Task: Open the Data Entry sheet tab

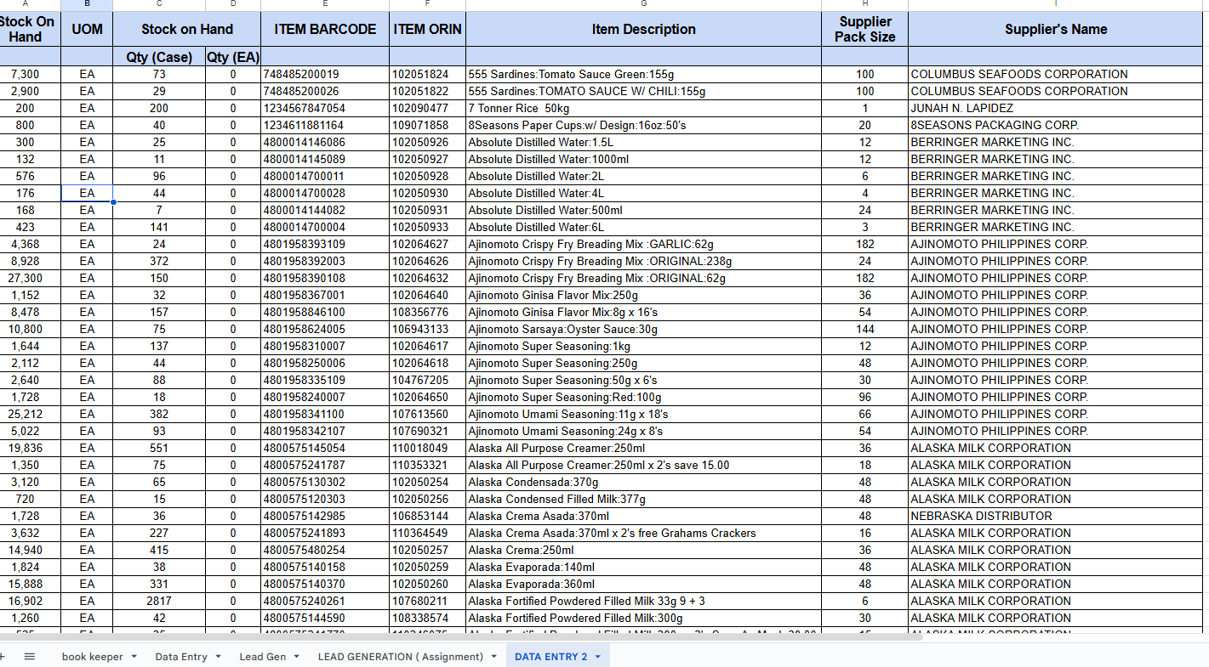Action: [x=181, y=657]
